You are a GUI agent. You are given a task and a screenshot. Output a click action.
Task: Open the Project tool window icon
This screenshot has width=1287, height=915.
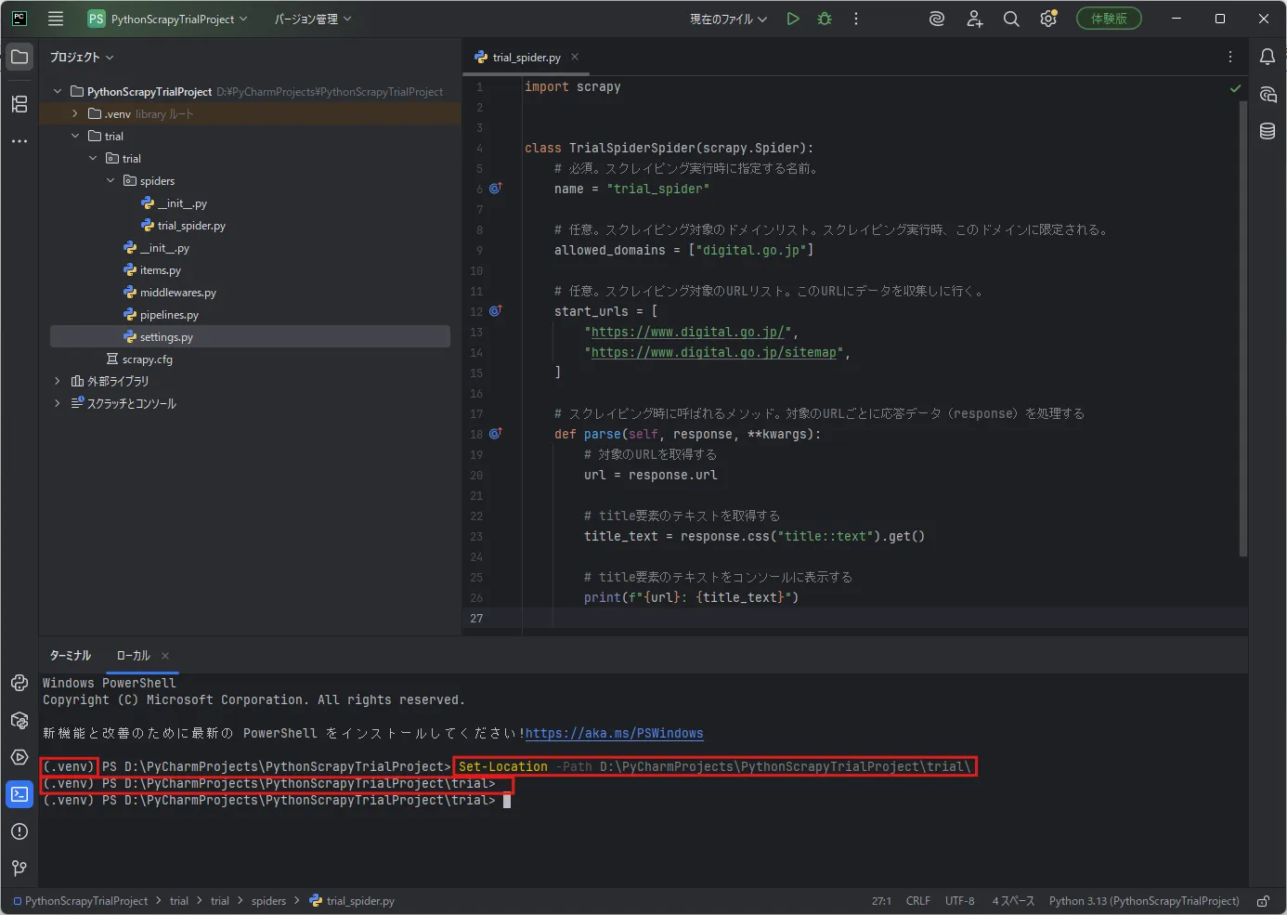point(19,57)
